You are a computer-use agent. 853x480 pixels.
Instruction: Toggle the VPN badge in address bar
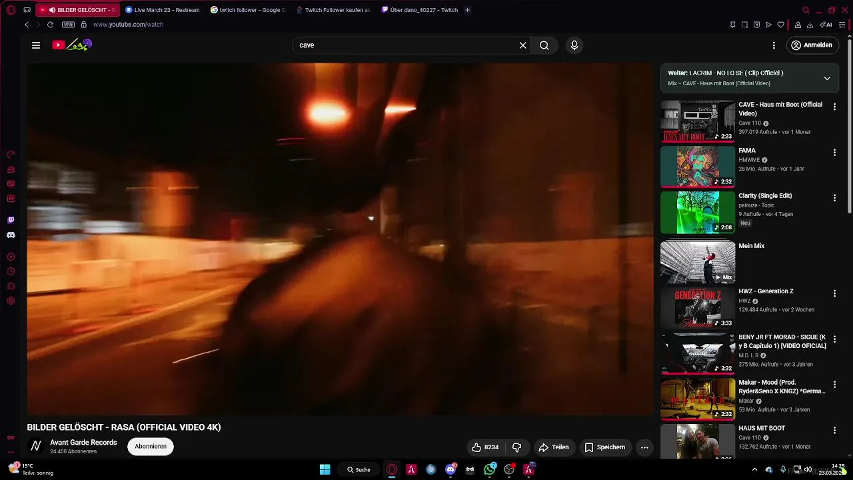(x=68, y=25)
